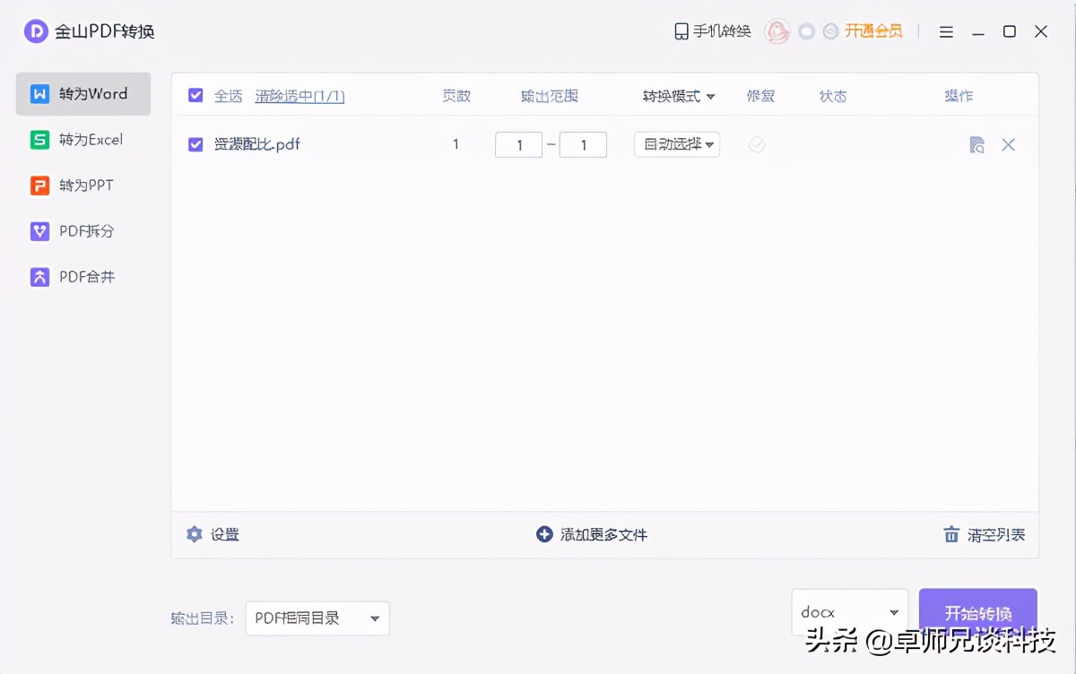Image resolution: width=1076 pixels, height=674 pixels.
Task: Toggle the repair checkmark for 资源配比.pdf
Action: [x=757, y=144]
